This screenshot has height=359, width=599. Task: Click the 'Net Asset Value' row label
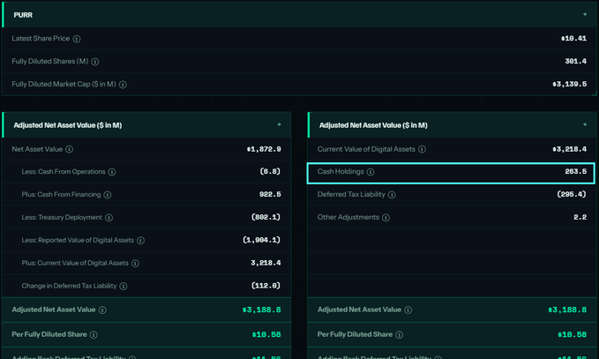pyautogui.click(x=37, y=149)
